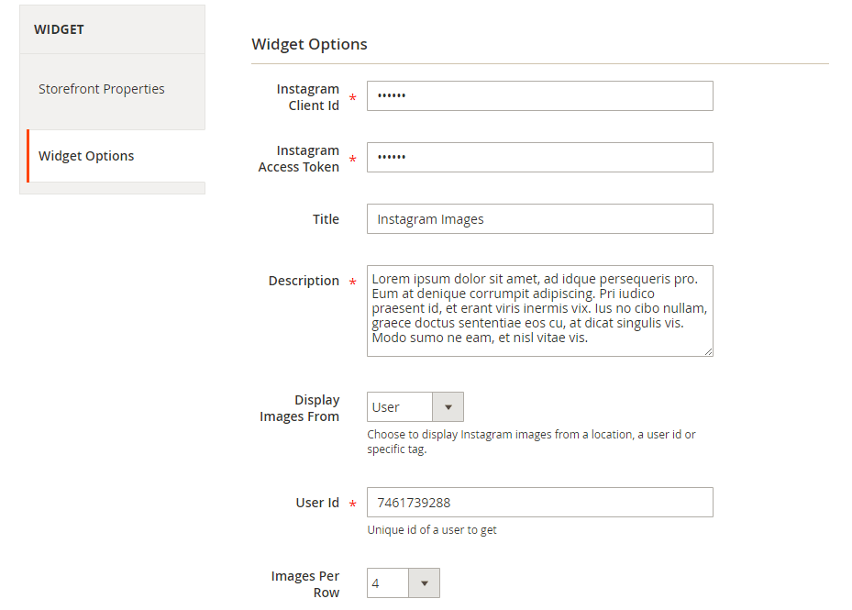Click the Display Images From label
The height and width of the screenshot is (610, 852).
point(300,408)
